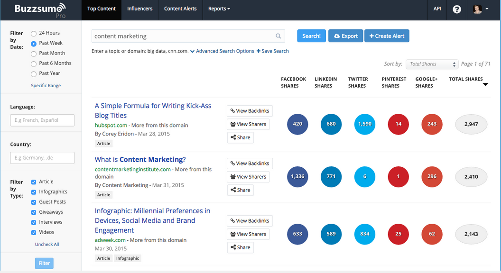Uncheck the Giveaways type checkbox

tap(34, 212)
